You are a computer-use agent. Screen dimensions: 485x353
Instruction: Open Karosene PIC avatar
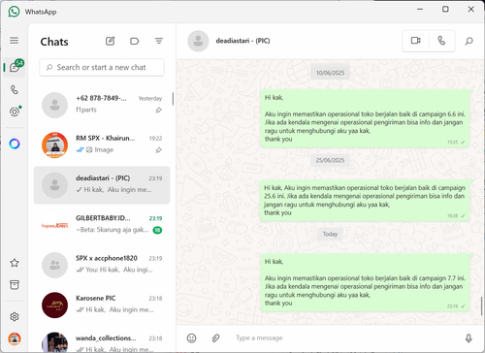click(x=55, y=305)
